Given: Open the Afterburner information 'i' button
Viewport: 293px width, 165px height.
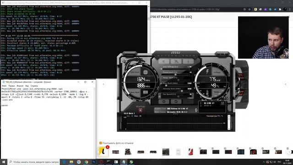Looking at the screenshot, I should click(x=188, y=61).
